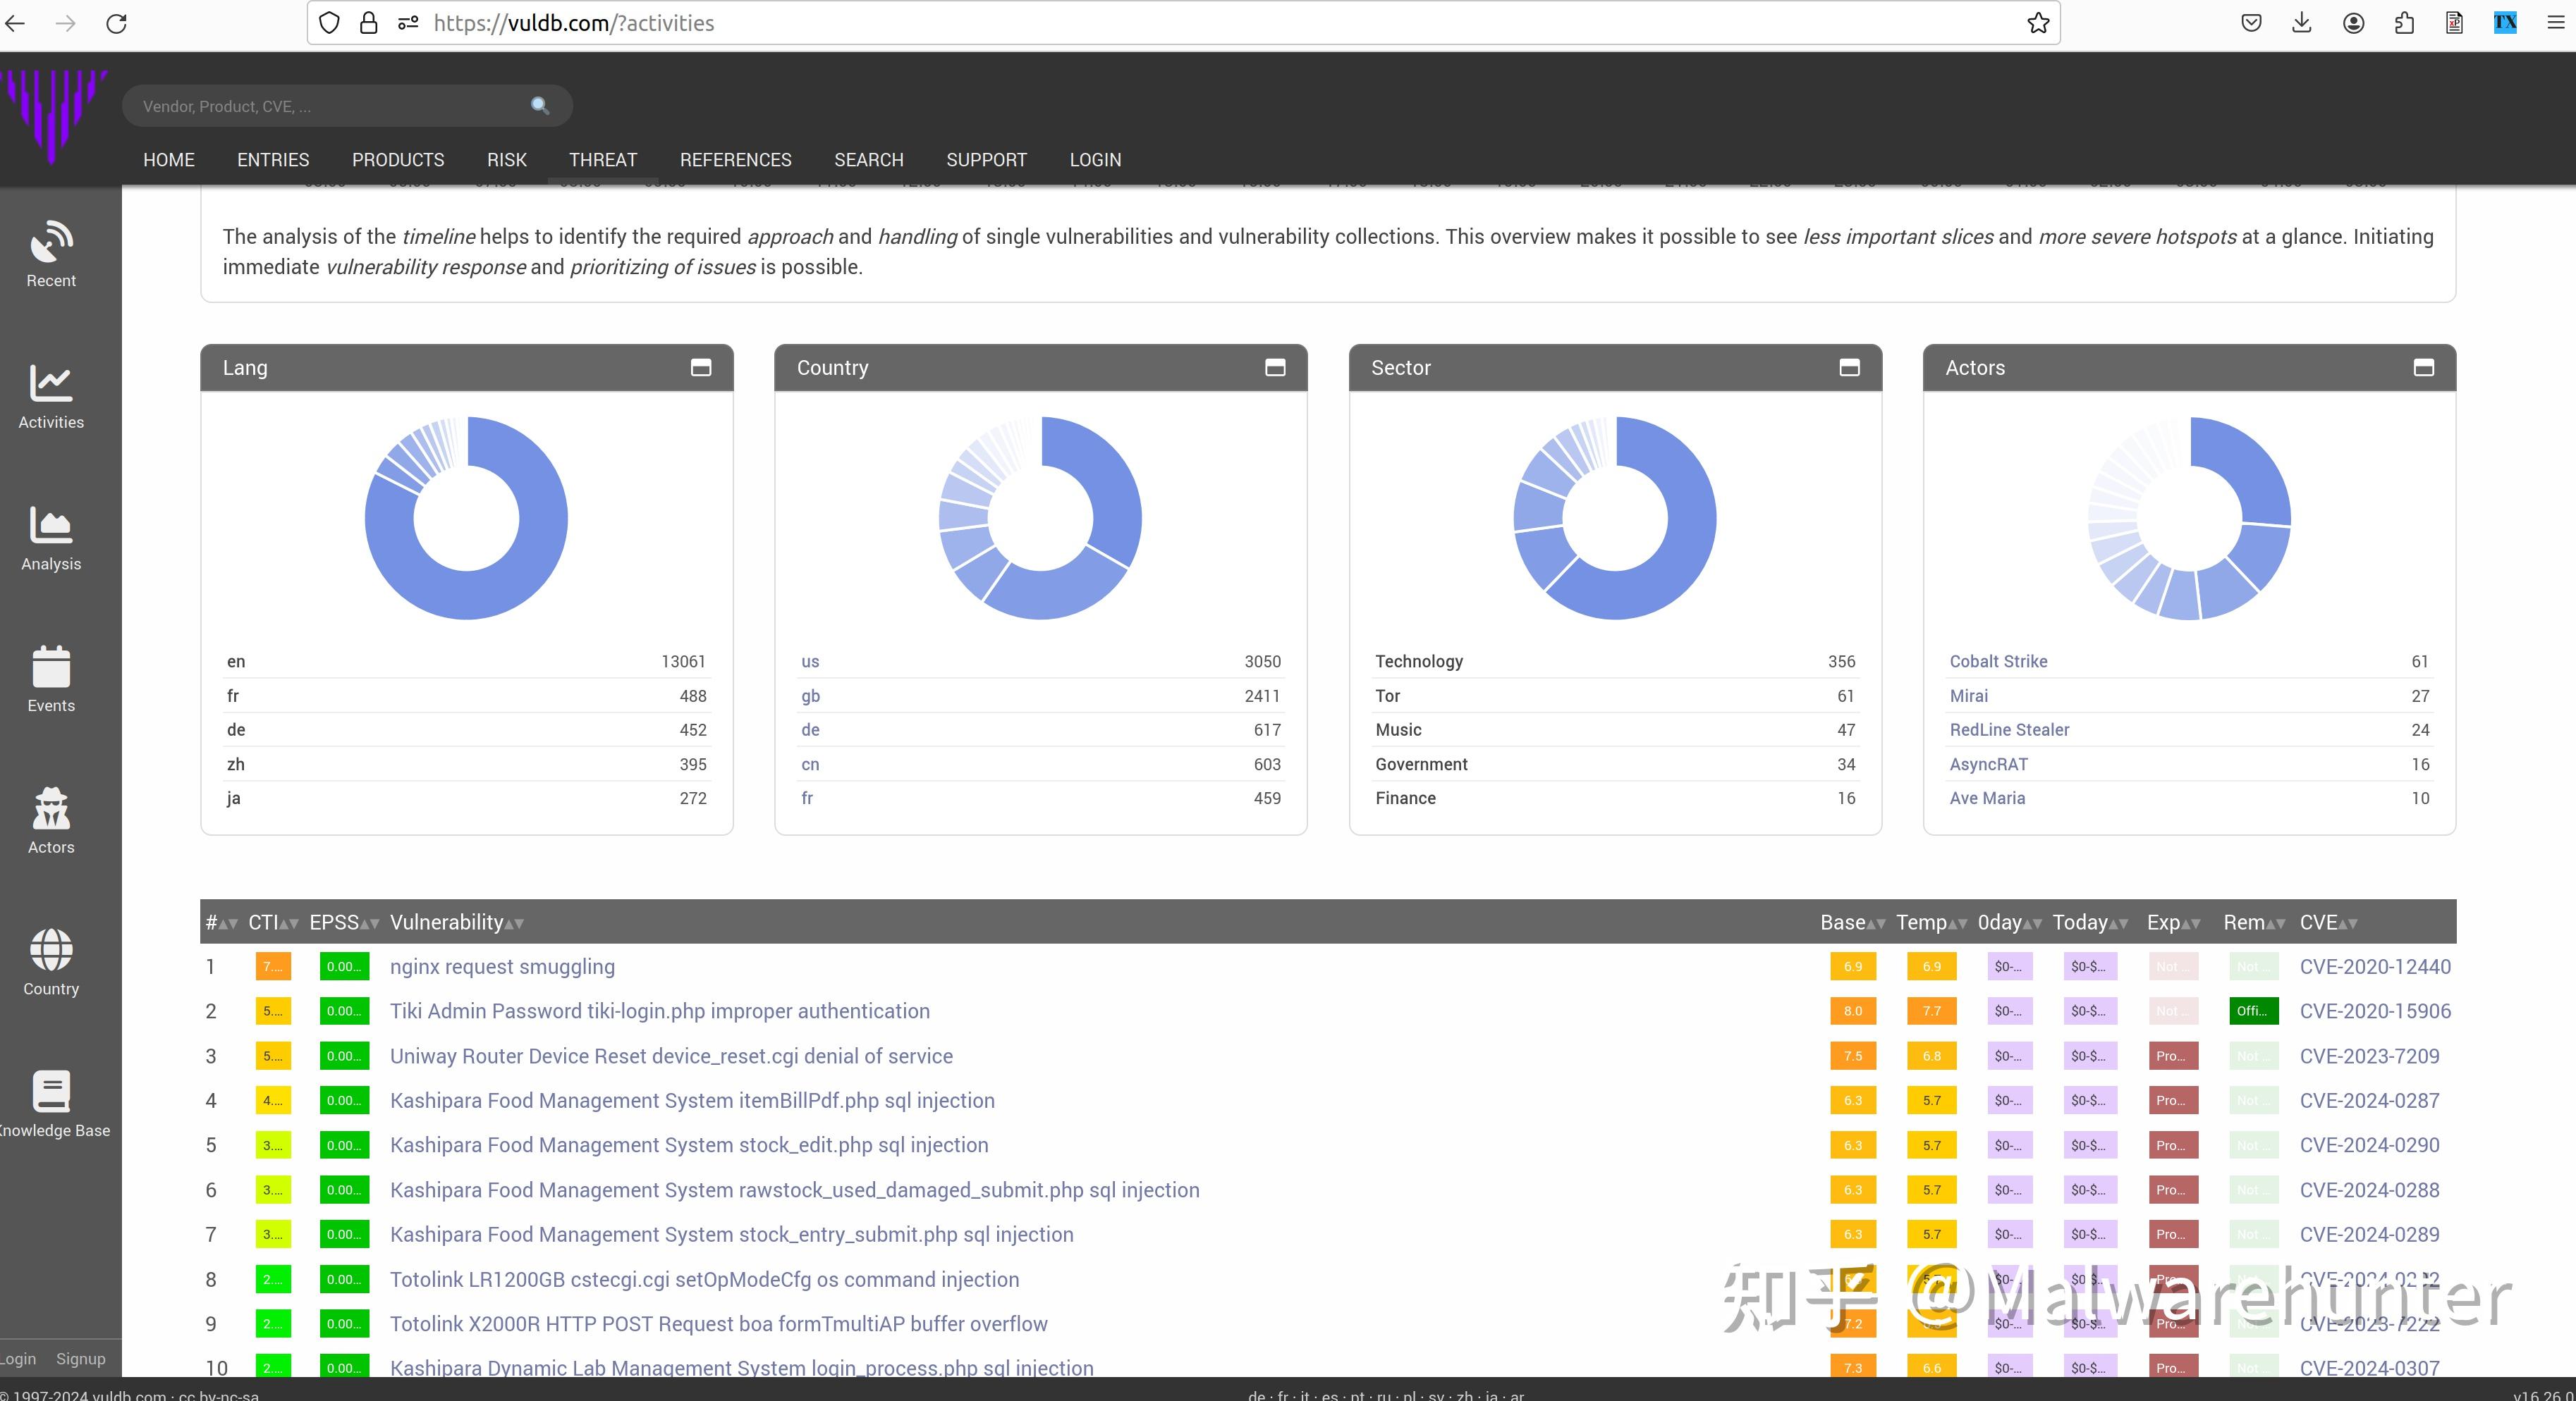Viewport: 2576px width, 1401px height.
Task: Sort table by Base score column arrows
Action: 1876,925
